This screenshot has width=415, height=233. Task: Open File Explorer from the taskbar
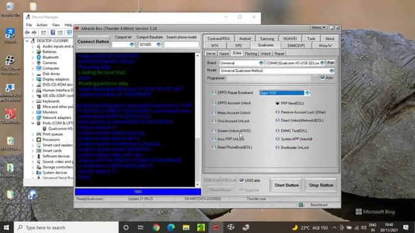186,227
